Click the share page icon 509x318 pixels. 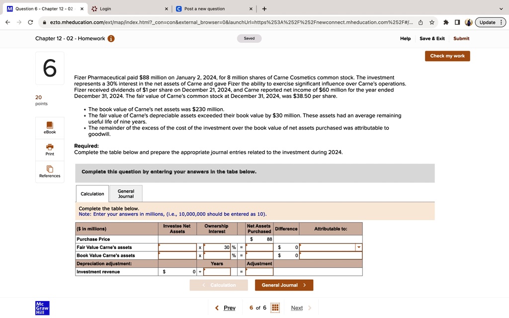point(421,22)
